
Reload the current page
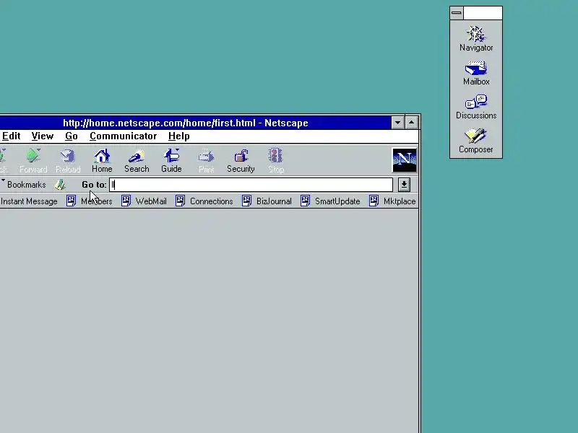coord(68,160)
